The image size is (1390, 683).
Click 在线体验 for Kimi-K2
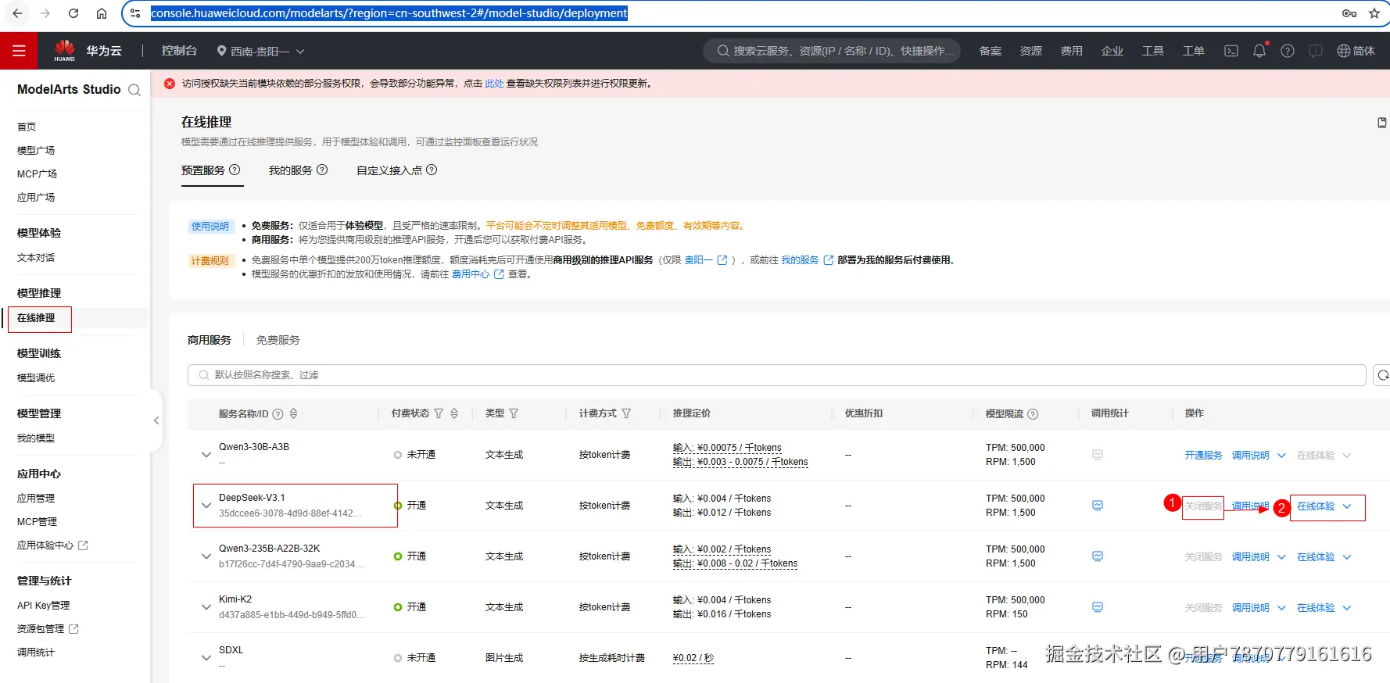pos(1316,607)
